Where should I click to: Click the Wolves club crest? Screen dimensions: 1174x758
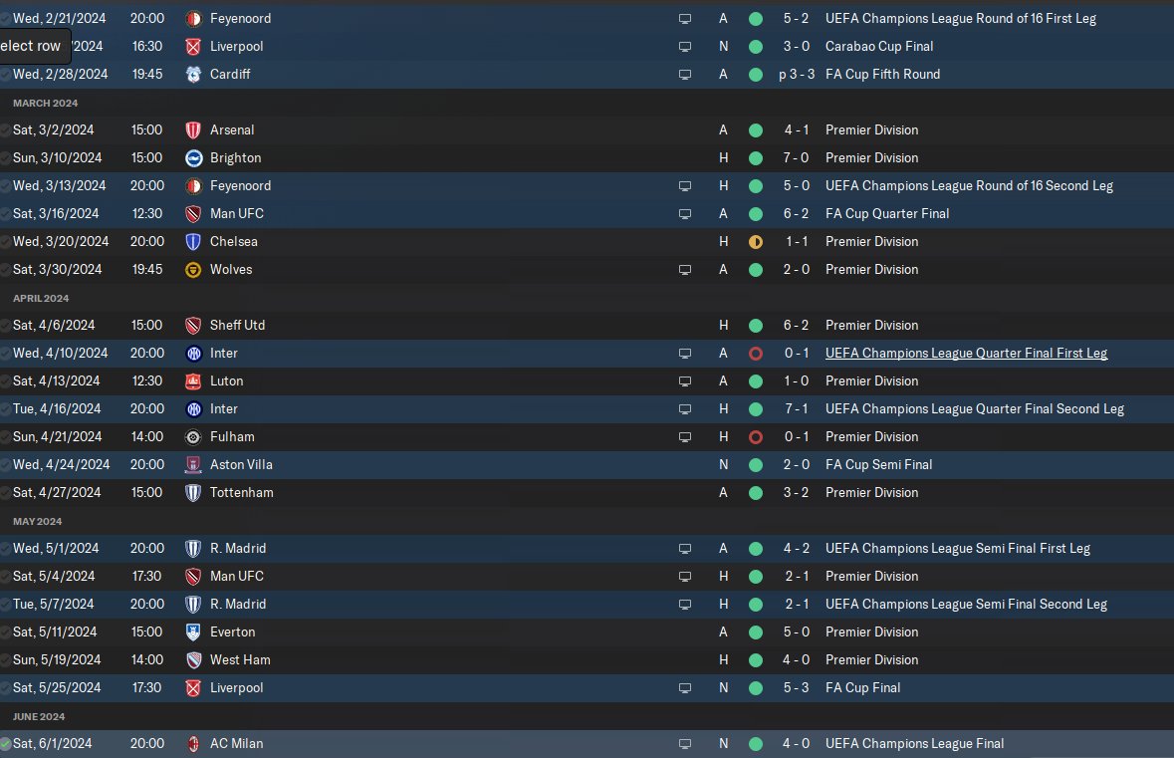[x=193, y=269]
